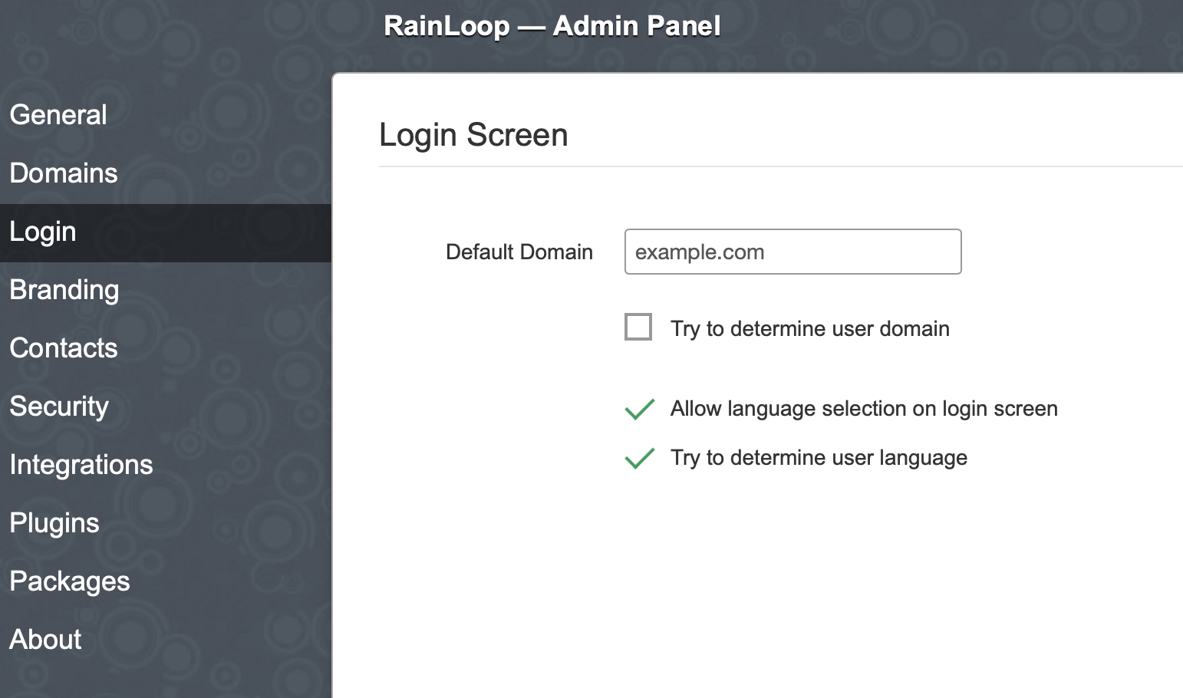The width and height of the screenshot is (1183, 698).
Task: Open the Plugins page
Action: point(54,523)
